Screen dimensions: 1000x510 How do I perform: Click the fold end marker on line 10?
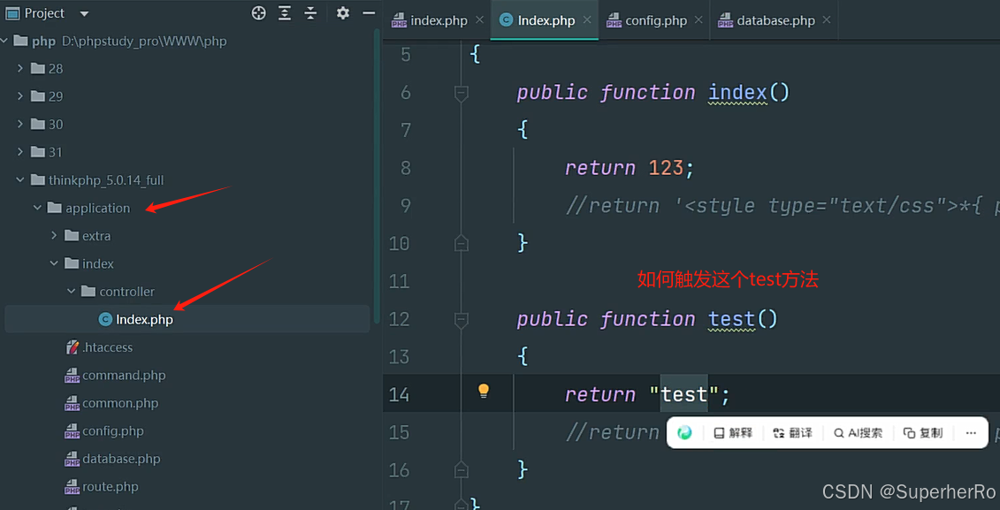[x=462, y=243]
